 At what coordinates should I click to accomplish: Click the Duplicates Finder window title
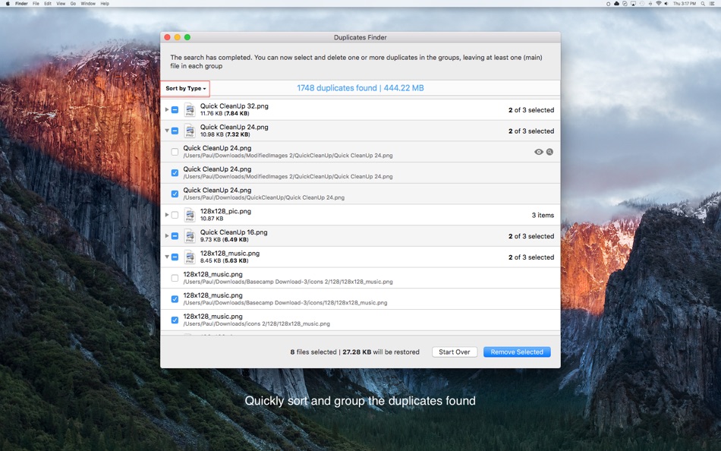(x=360, y=37)
